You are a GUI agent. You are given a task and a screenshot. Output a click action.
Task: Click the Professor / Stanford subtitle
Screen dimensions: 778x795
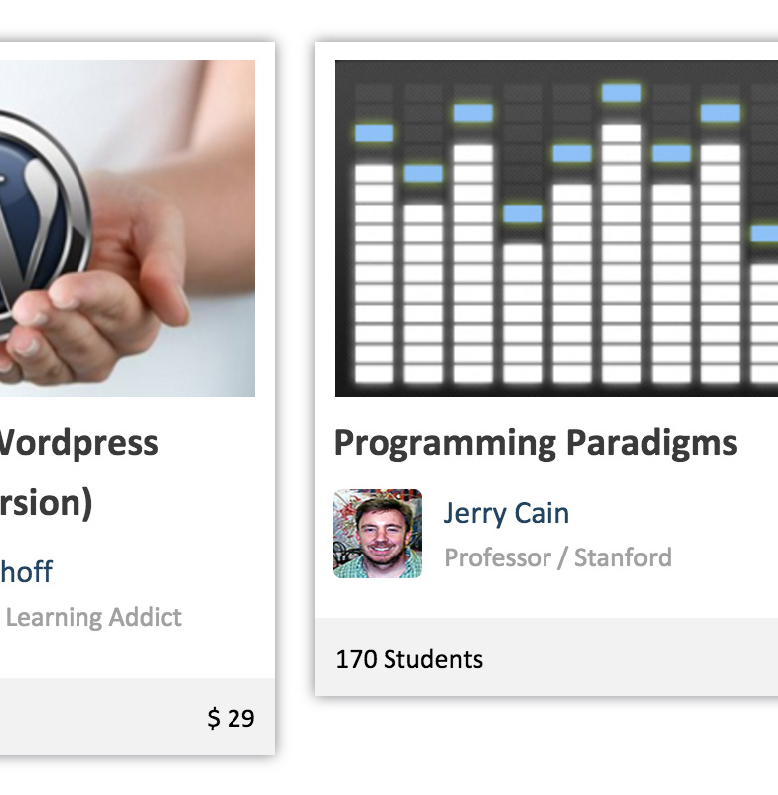click(x=558, y=557)
